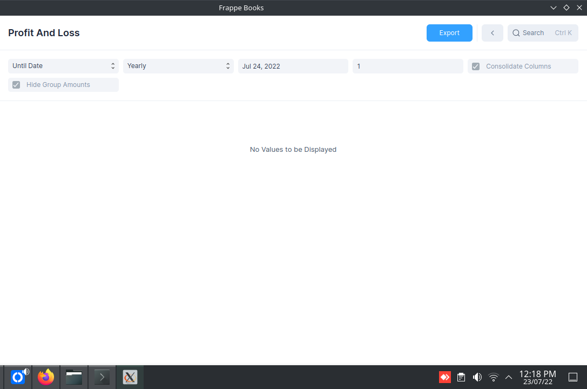The image size is (587, 389).
Task: Open Firefox from the taskbar
Action: (46, 377)
